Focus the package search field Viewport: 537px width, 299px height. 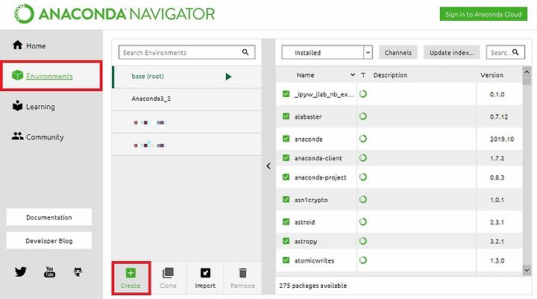pyautogui.click(x=505, y=52)
